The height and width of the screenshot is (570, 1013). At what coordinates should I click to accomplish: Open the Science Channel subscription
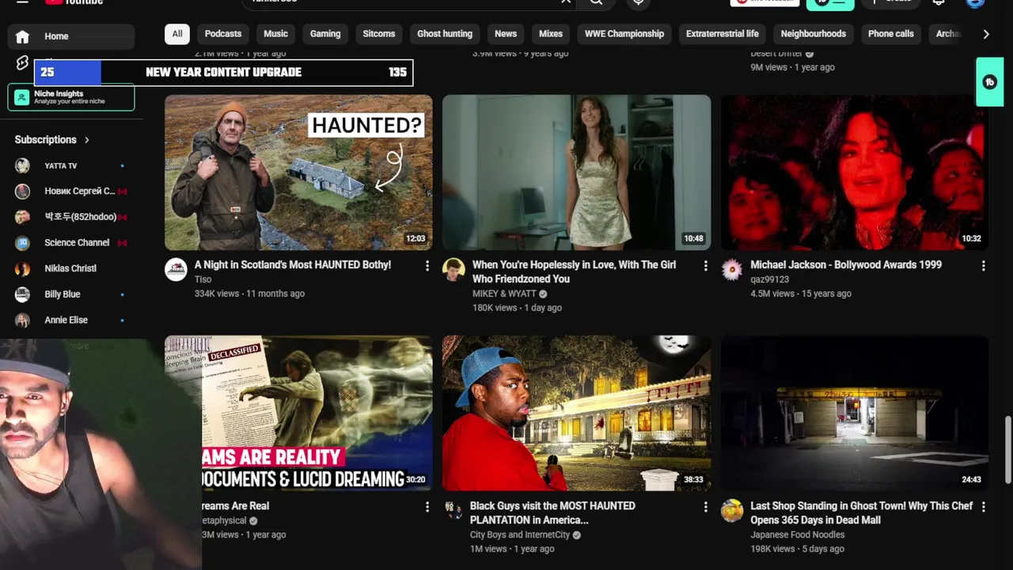click(71, 243)
